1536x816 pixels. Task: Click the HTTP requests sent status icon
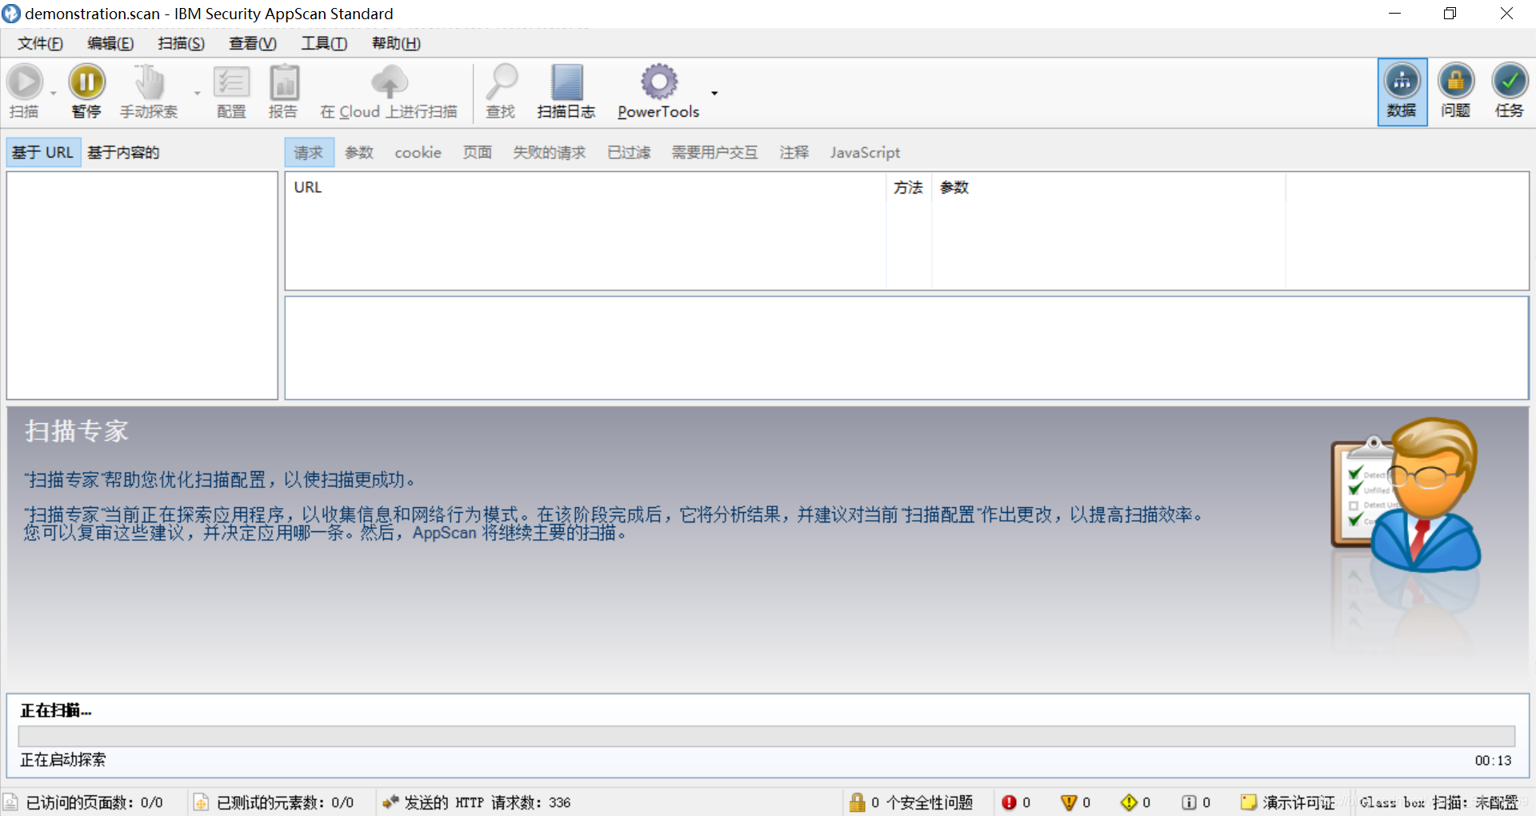(390, 802)
